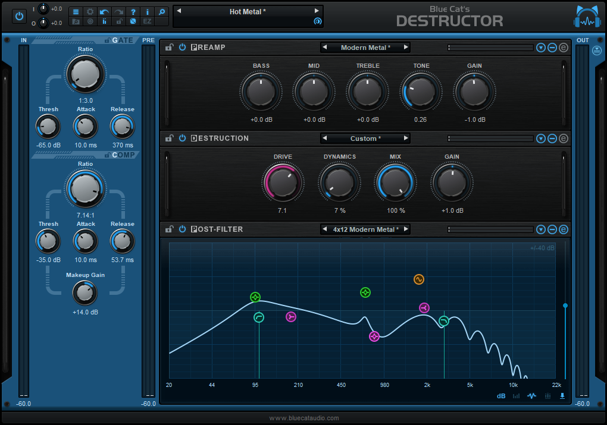This screenshot has height=425, width=607.
Task: Toggle the EZ easy mode button
Action: [147, 21]
